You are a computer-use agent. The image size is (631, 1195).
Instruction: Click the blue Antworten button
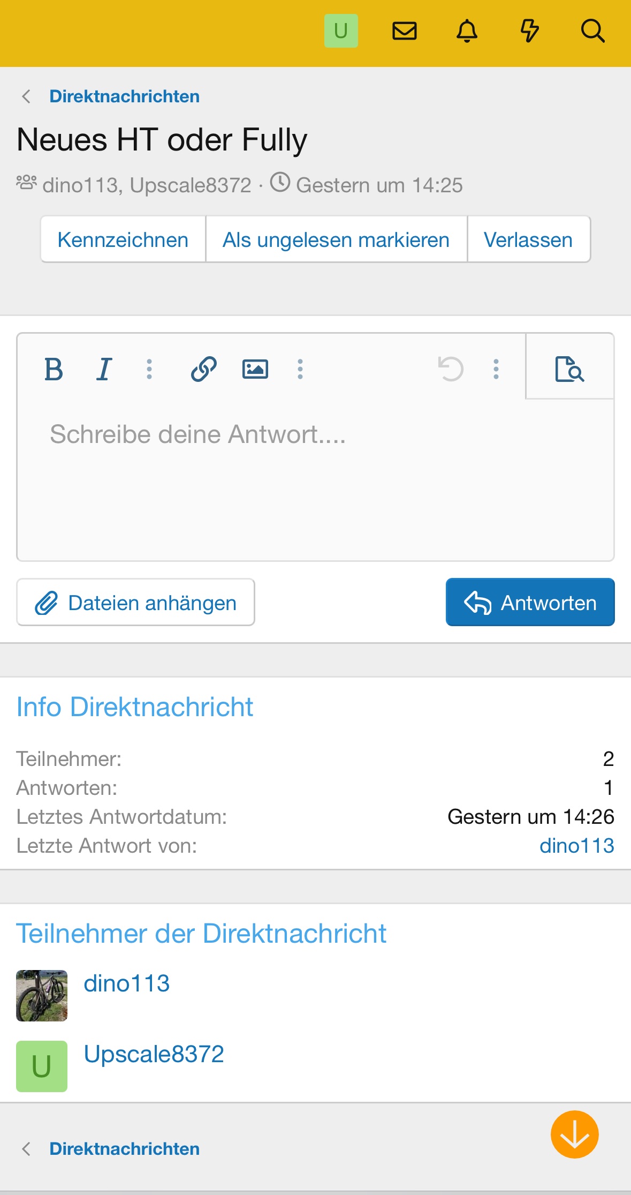pos(530,603)
